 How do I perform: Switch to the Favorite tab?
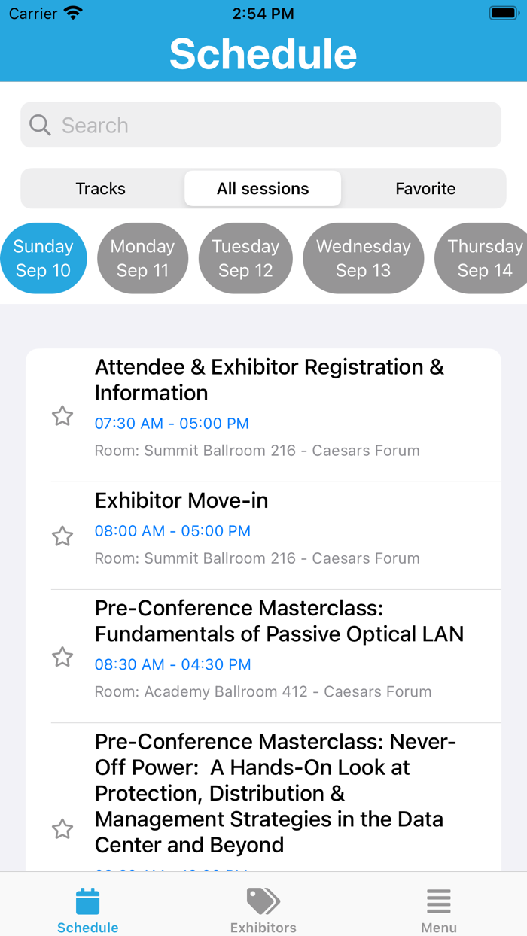tap(425, 189)
